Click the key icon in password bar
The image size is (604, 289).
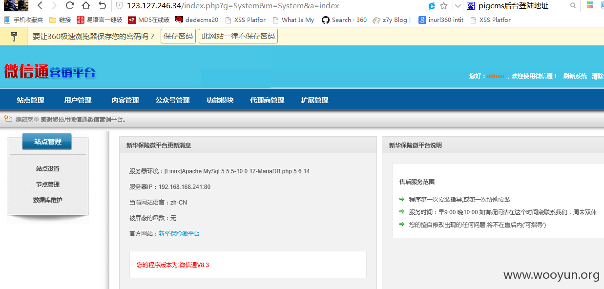[x=14, y=37]
